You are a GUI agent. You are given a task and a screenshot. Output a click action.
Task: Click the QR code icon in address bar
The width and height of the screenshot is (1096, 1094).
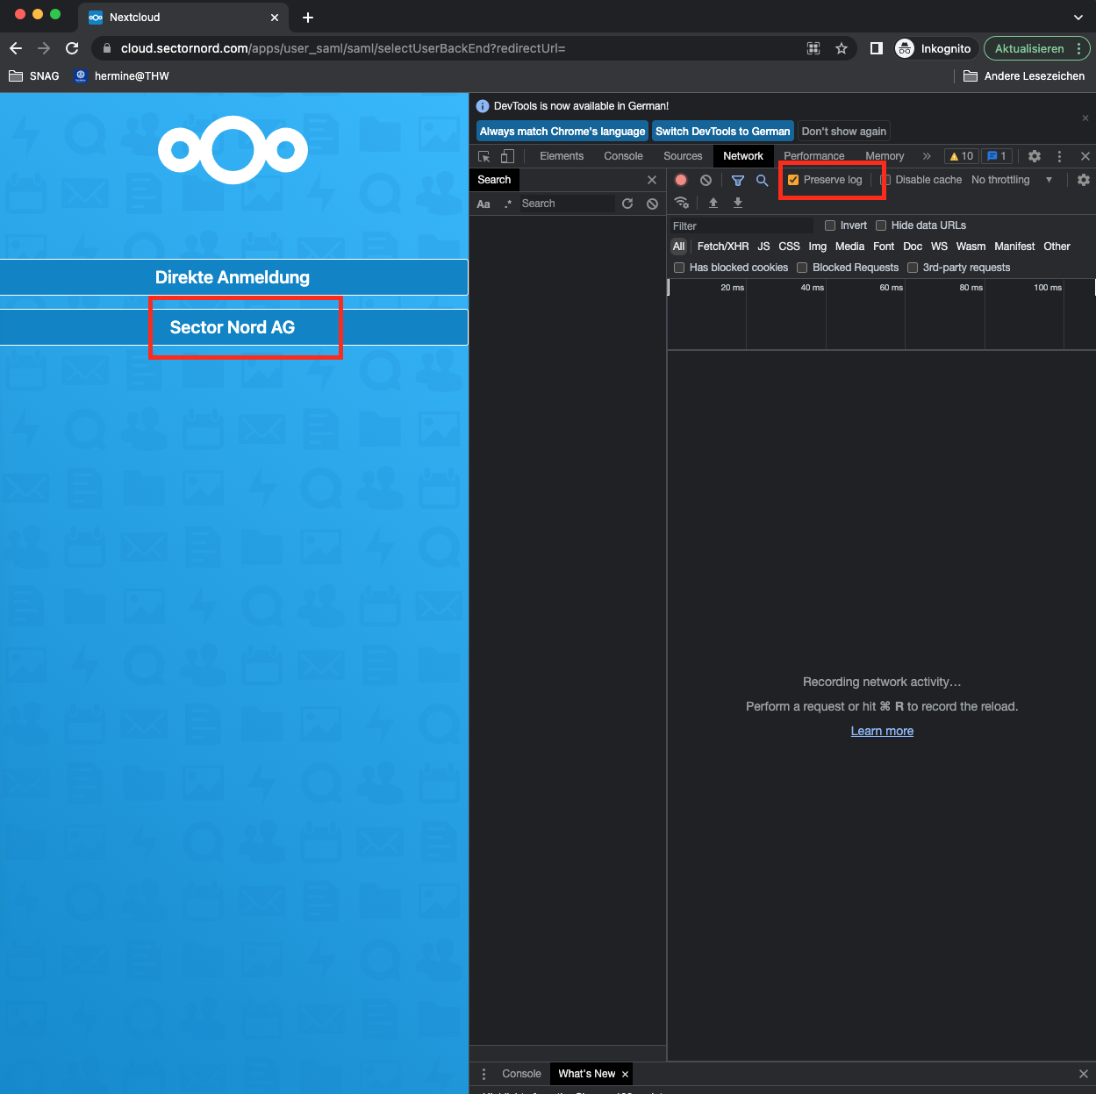[813, 48]
